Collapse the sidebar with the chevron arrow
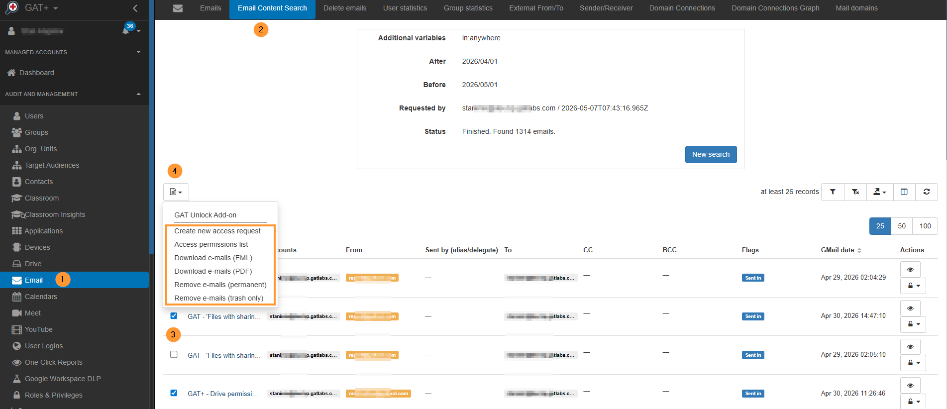The height and width of the screenshot is (409, 947). [x=135, y=8]
